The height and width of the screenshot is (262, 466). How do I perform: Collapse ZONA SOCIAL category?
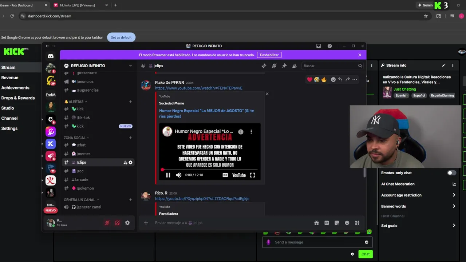[x=76, y=138]
